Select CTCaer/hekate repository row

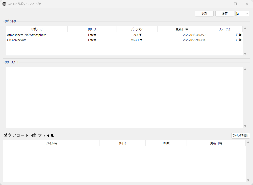[124, 40]
